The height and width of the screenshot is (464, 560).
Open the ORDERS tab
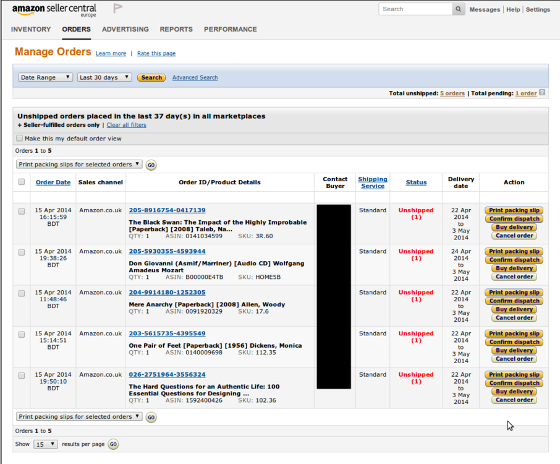pyautogui.click(x=76, y=29)
